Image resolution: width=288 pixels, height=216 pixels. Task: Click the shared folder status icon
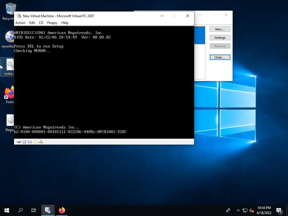coord(35,142)
